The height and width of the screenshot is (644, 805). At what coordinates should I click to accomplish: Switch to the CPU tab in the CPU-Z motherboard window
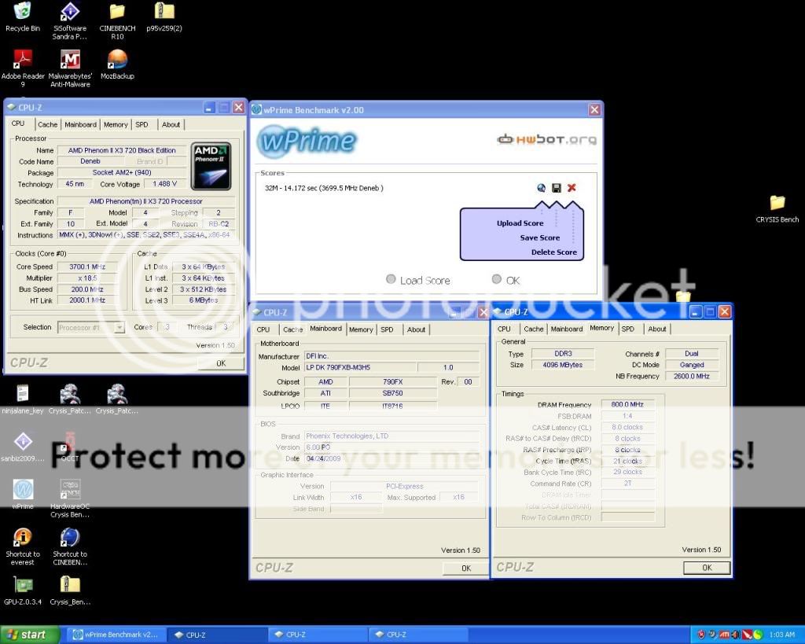(x=263, y=329)
